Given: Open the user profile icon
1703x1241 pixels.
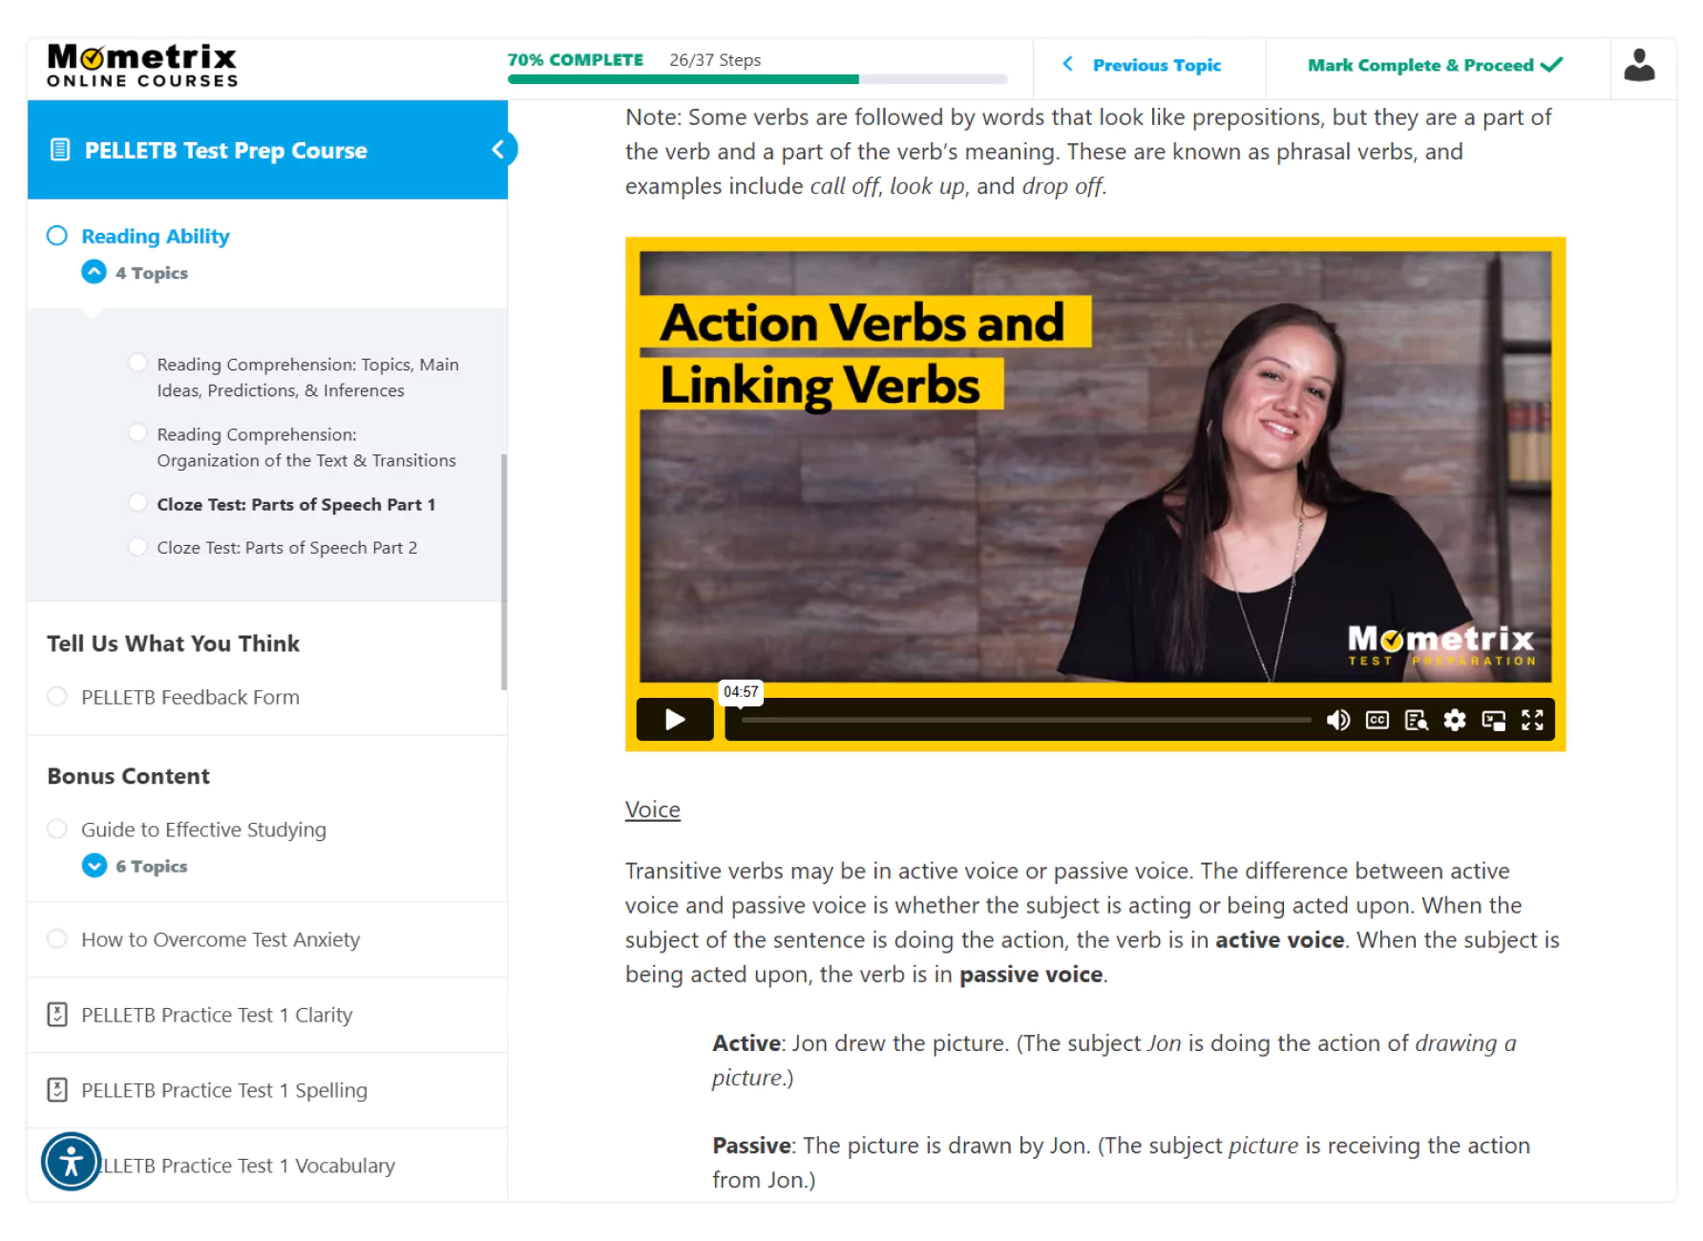Looking at the screenshot, I should point(1639,66).
